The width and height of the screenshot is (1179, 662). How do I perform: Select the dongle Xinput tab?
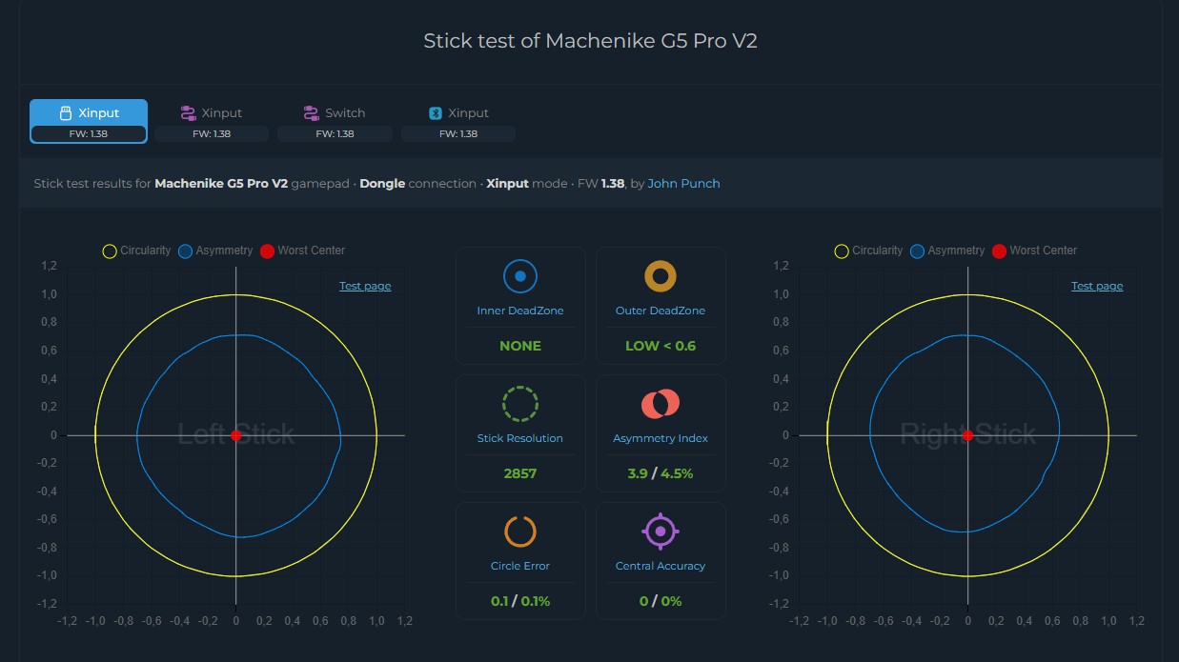89,121
